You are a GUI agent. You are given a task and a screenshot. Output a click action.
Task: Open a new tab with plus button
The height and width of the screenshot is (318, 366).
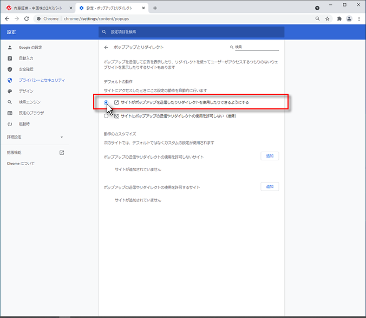pos(155,8)
